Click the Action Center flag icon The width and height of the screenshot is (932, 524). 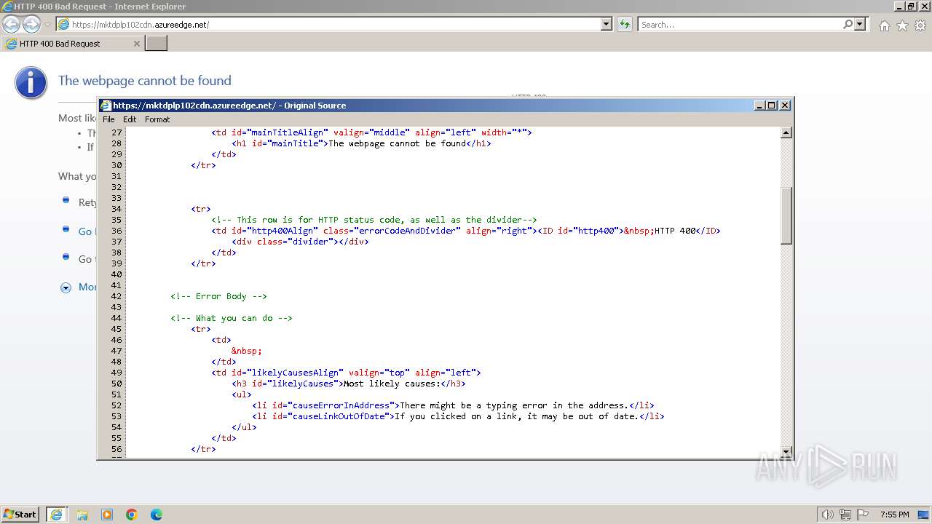click(x=863, y=515)
